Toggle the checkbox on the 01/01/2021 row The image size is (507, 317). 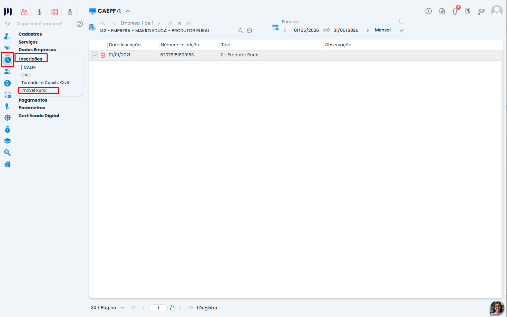[x=95, y=55]
